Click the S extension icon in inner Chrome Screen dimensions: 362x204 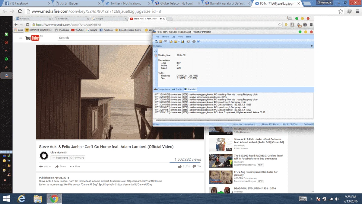point(292,24)
